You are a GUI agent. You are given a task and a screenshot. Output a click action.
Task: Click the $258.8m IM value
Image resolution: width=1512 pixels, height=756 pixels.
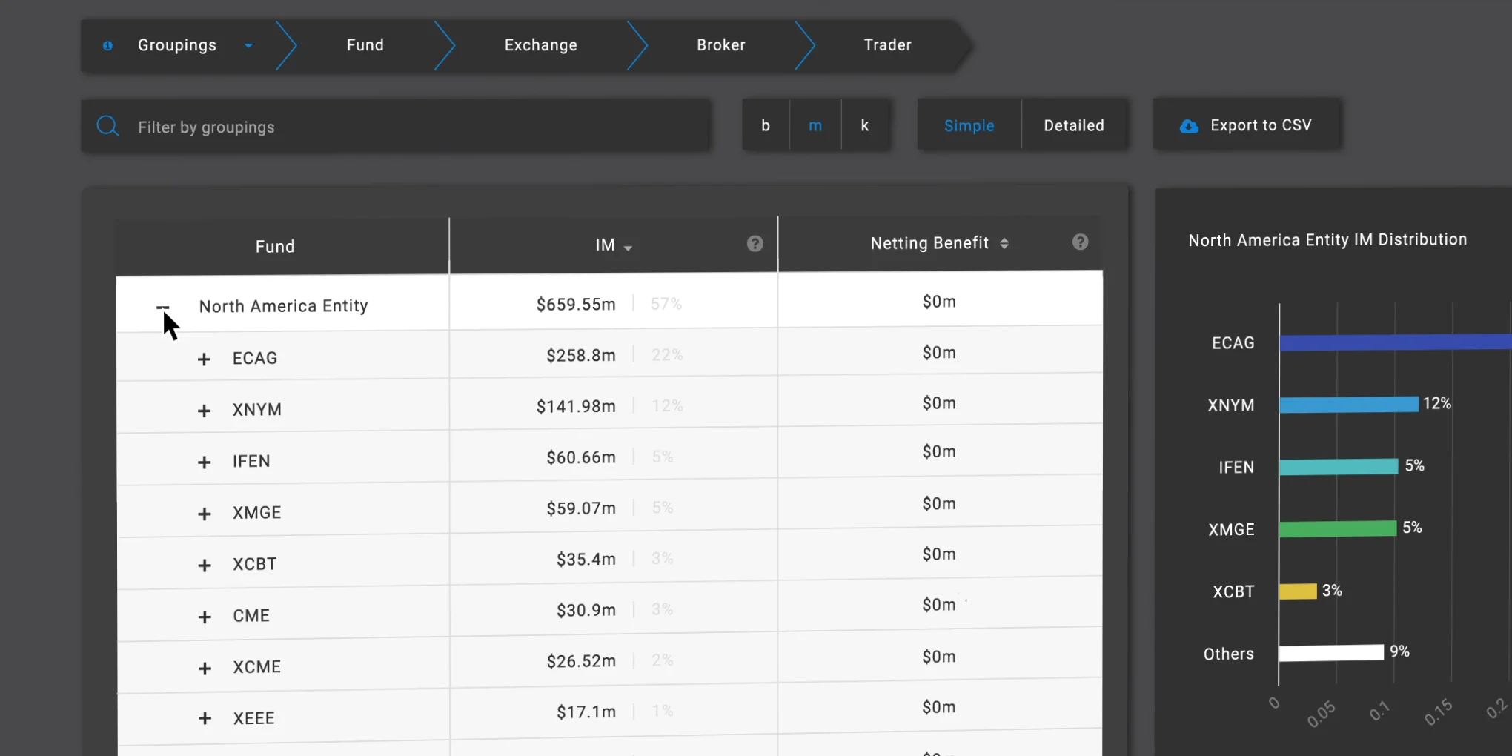pyautogui.click(x=581, y=356)
